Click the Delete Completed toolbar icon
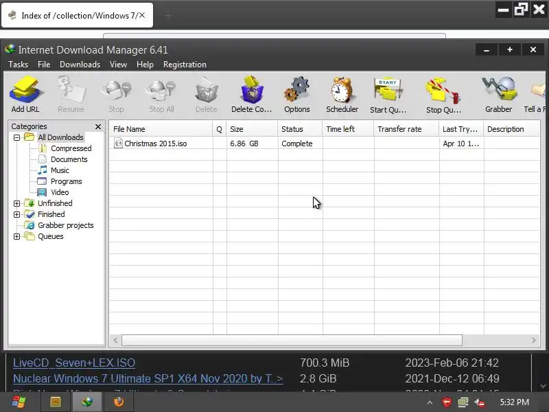This screenshot has width=549, height=412. click(251, 94)
